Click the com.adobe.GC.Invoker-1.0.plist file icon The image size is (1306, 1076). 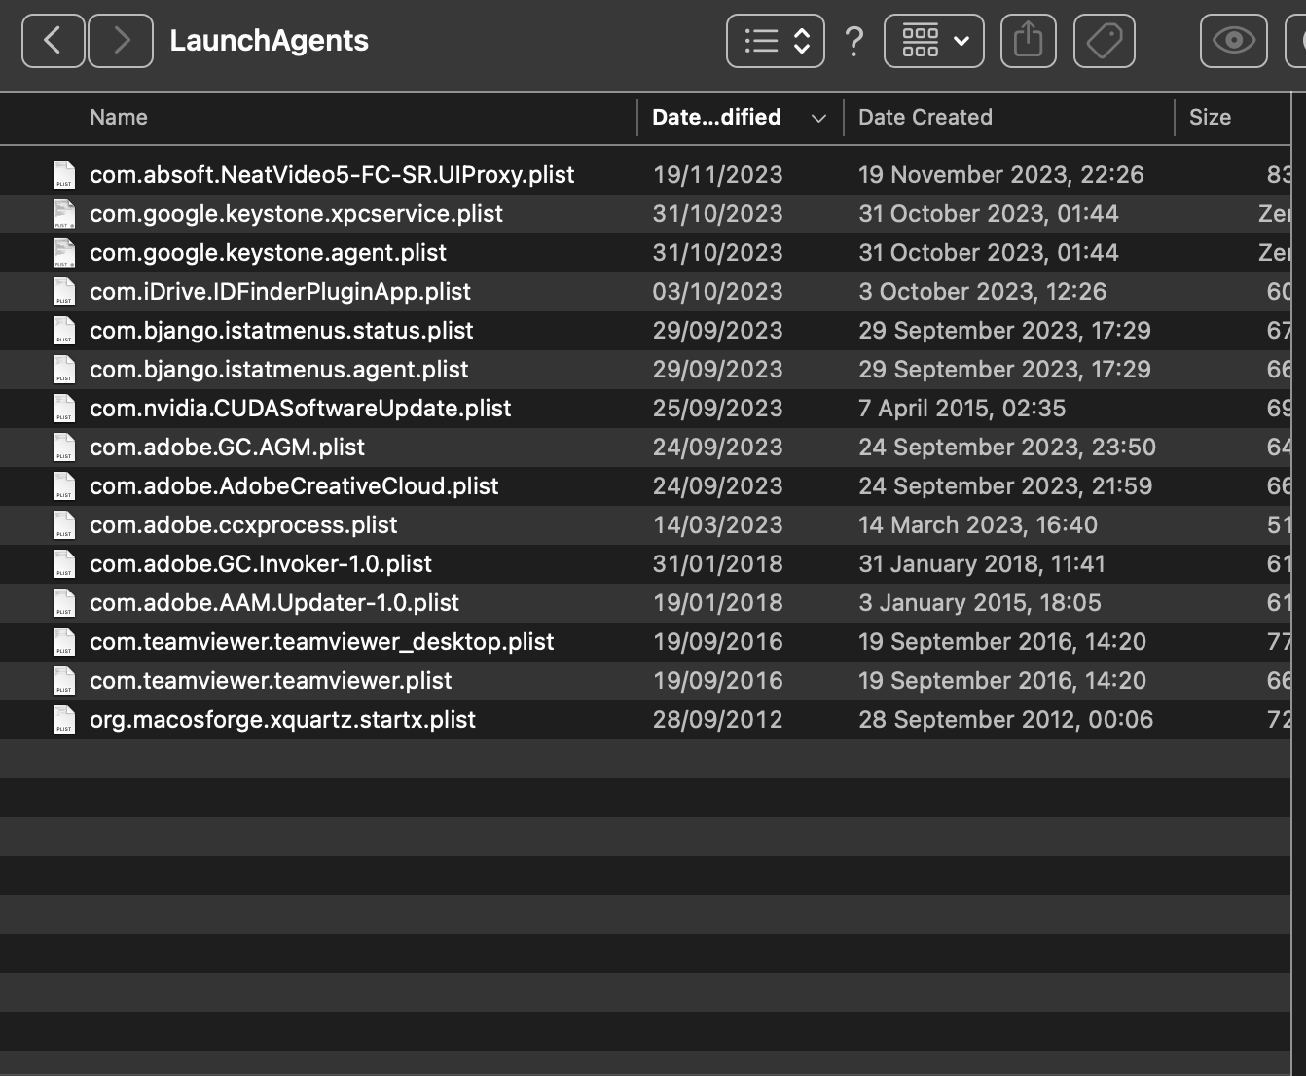pos(64,564)
